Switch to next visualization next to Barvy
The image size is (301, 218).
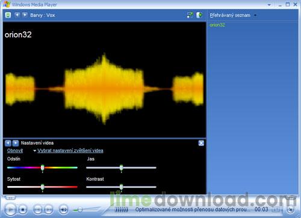25,15
